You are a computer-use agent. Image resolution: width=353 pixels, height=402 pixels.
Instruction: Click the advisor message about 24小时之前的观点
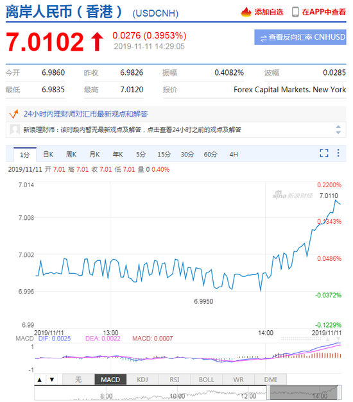pos(132,130)
